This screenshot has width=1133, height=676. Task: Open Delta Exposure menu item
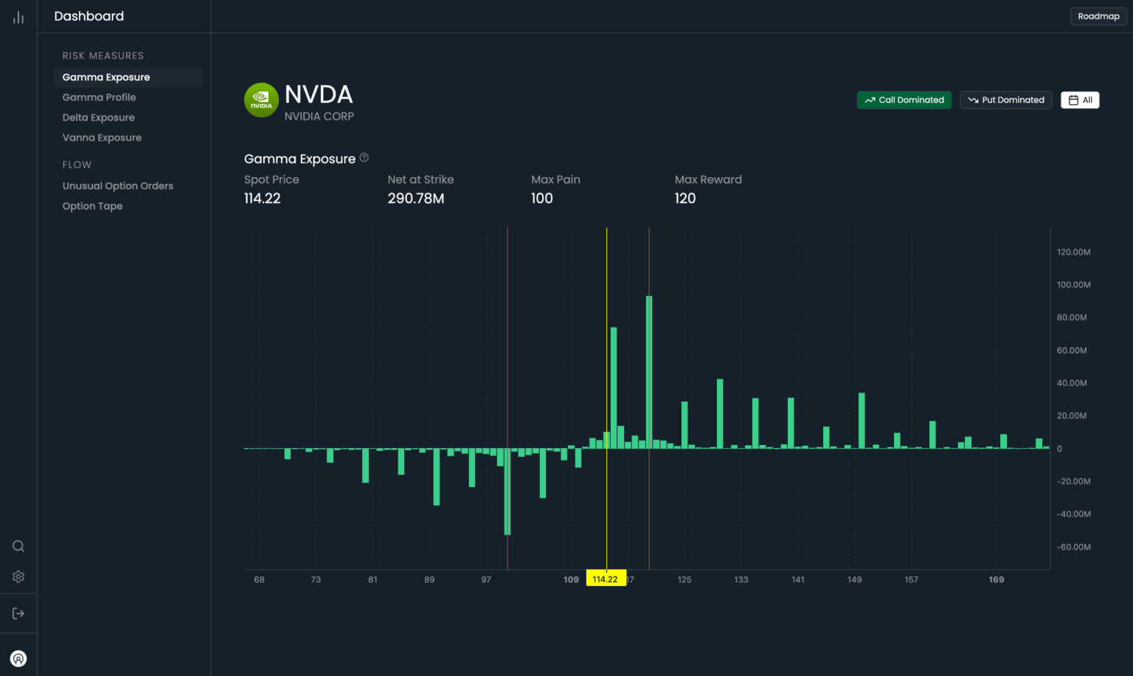click(x=98, y=117)
